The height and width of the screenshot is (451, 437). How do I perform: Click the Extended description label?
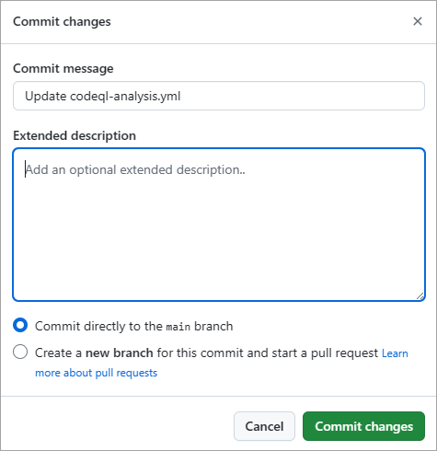[75, 135]
